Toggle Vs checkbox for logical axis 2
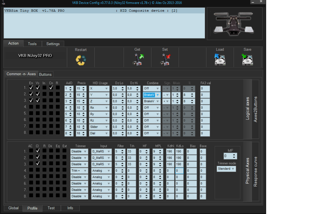320x214 pixels. point(38,94)
